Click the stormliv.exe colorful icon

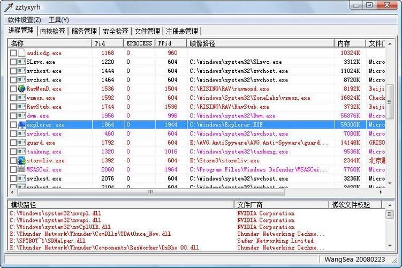pyautogui.click(x=21, y=161)
